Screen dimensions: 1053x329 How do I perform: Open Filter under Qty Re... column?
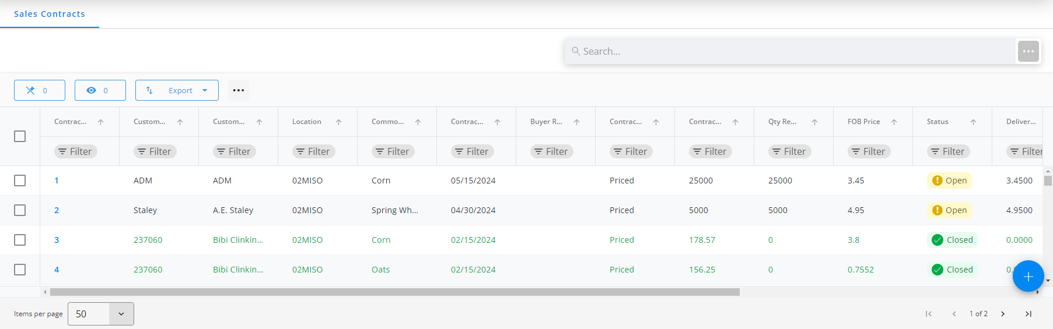(x=789, y=151)
